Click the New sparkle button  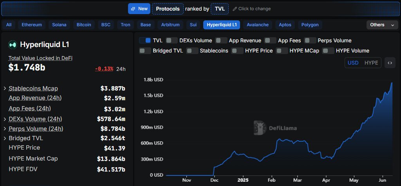(139, 9)
